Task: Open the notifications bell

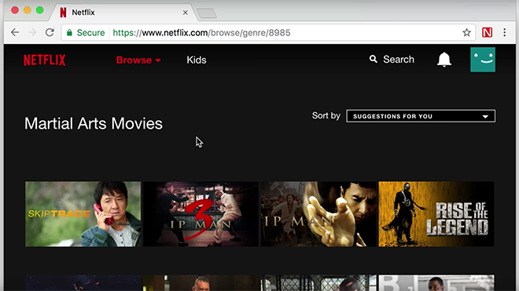Action: [444, 60]
